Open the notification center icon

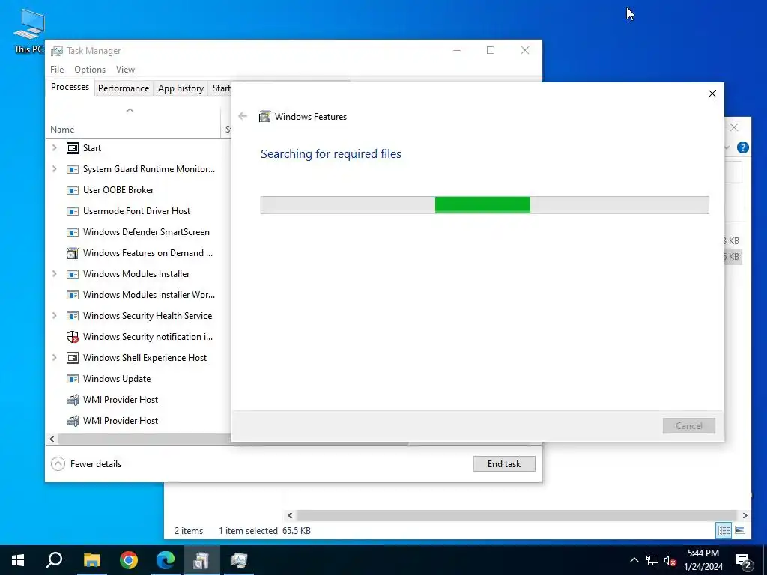tap(744, 560)
